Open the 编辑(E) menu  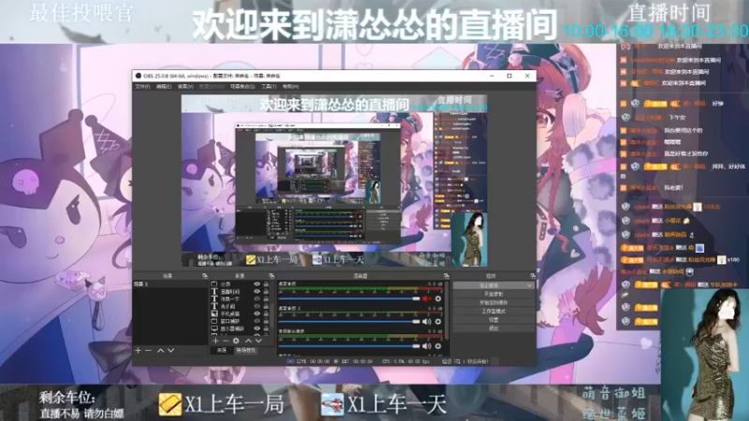tap(163, 86)
